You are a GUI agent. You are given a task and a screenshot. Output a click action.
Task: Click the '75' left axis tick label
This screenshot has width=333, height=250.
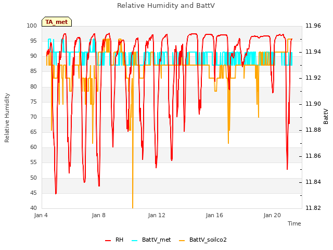point(33,102)
